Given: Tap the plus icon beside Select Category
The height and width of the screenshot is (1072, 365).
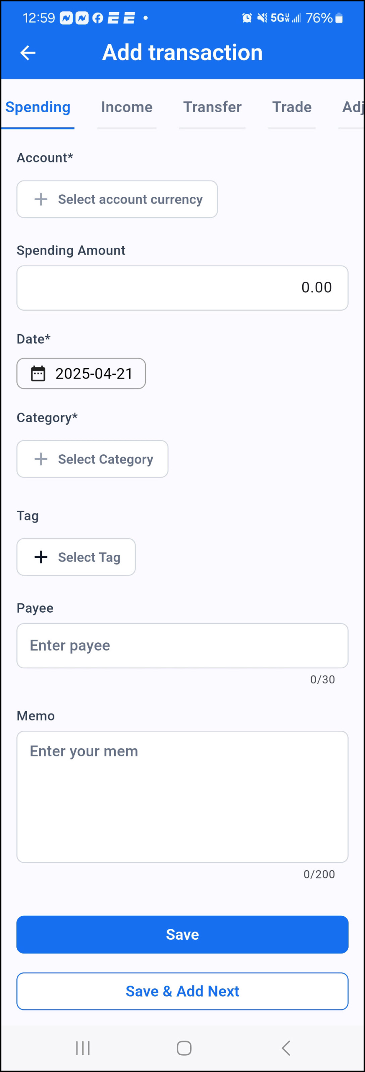Looking at the screenshot, I should (41, 459).
